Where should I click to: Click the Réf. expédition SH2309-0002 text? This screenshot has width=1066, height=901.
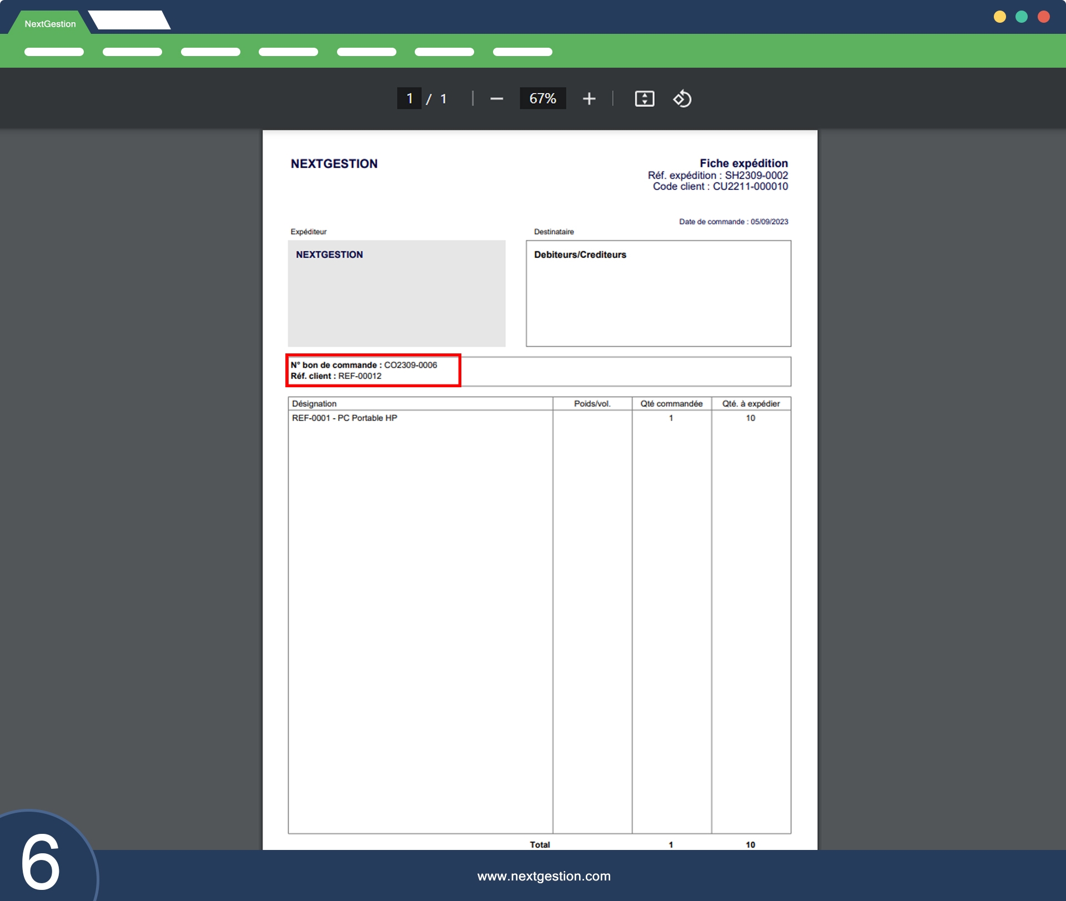coord(717,175)
